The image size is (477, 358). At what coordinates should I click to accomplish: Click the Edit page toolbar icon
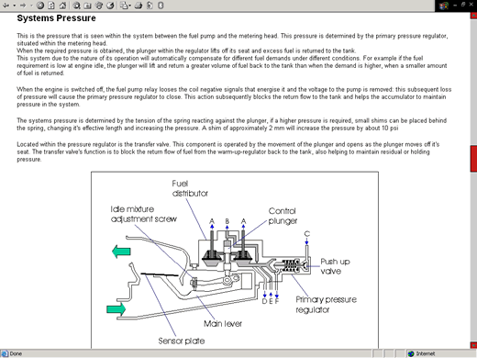click(x=150, y=6)
